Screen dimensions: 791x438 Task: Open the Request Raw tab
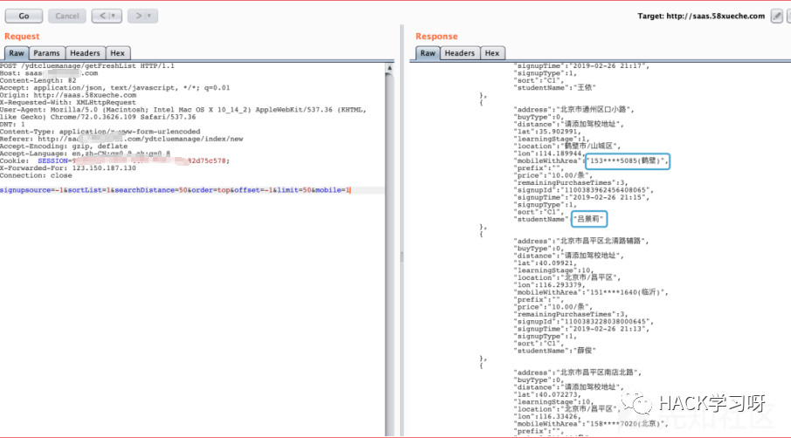[x=16, y=53]
